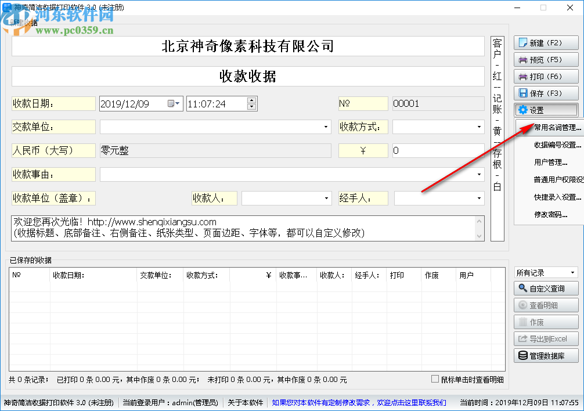The height and width of the screenshot is (411, 584).
Task: Open the 收款方式 payment method dropdown
Action: pos(480,127)
